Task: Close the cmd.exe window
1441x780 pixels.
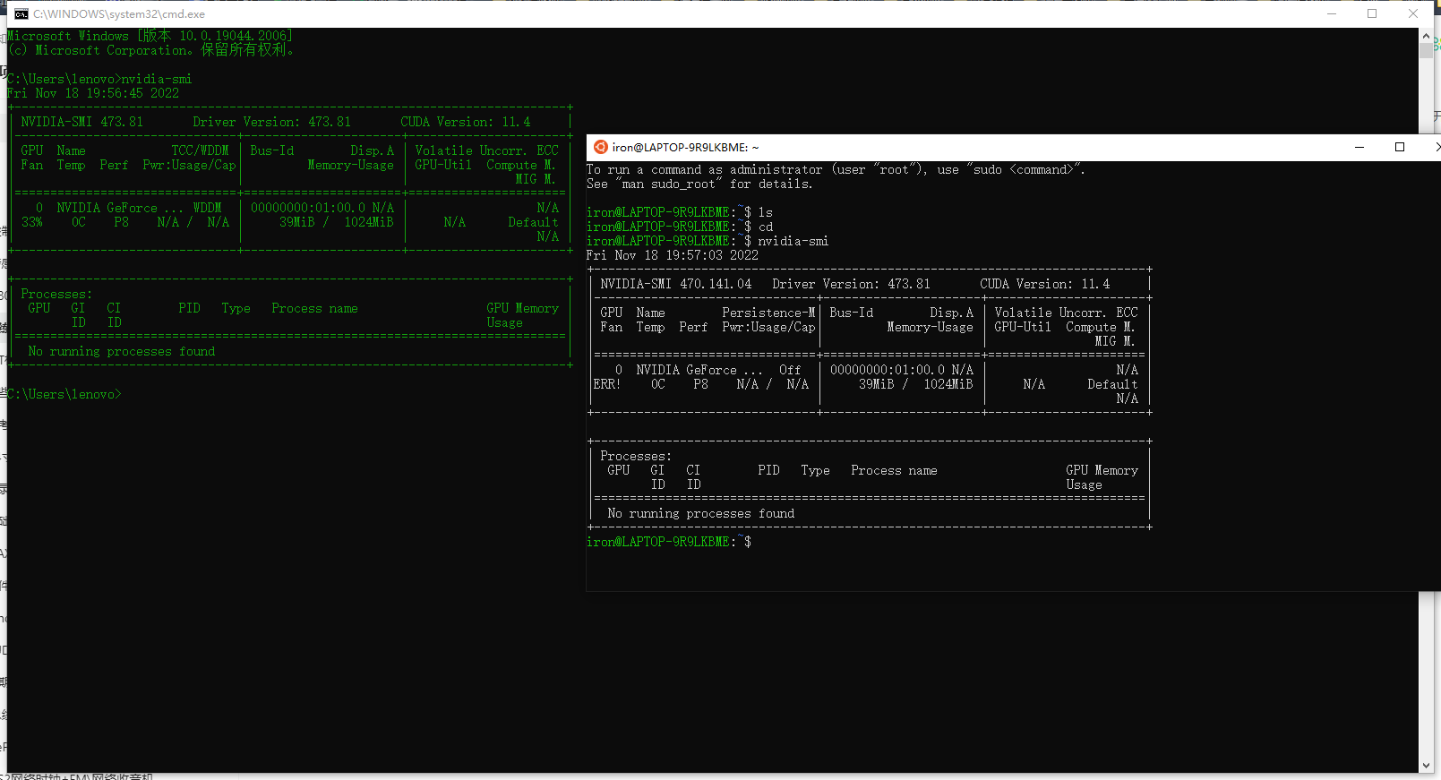Action: (x=1413, y=13)
